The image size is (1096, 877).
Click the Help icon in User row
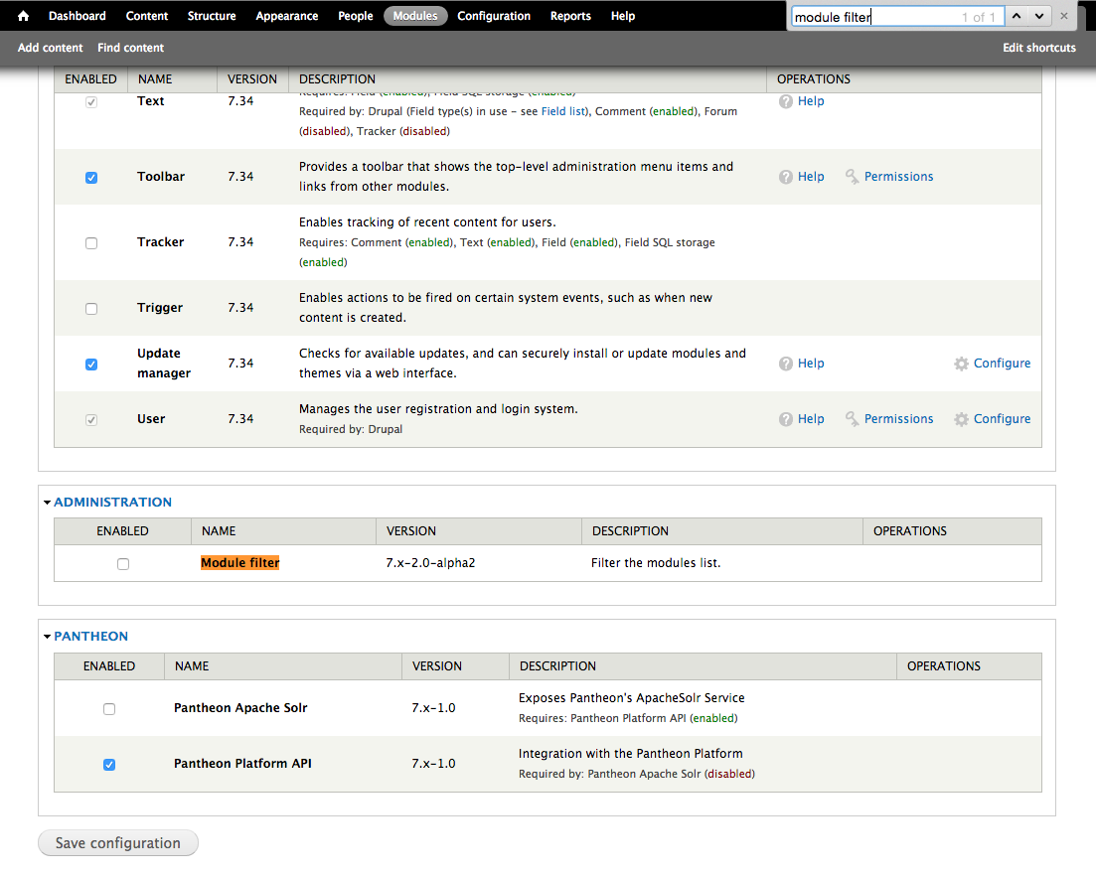pos(786,419)
